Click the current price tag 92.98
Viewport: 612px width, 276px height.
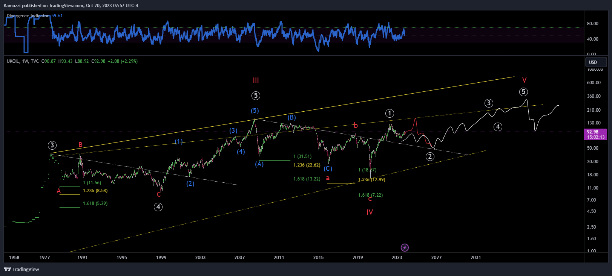pos(593,132)
